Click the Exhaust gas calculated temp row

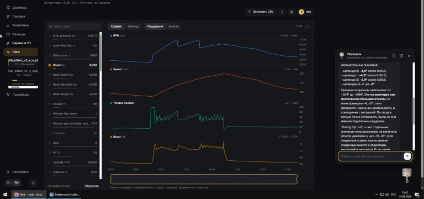pyautogui.click(x=73, y=123)
